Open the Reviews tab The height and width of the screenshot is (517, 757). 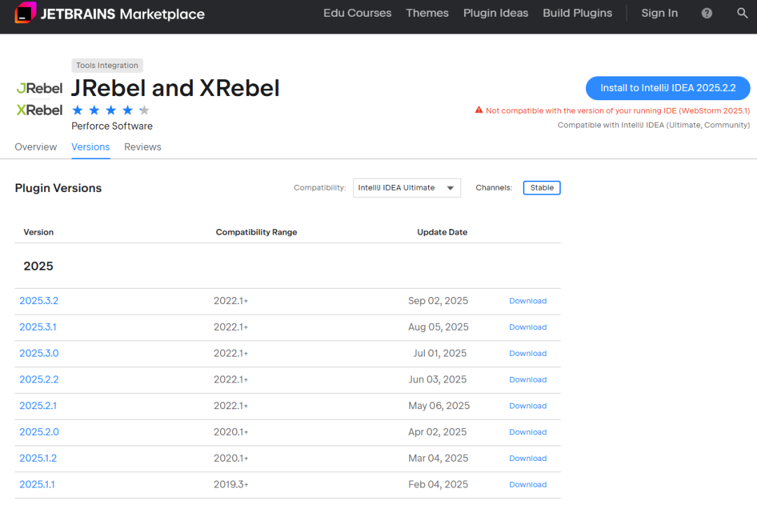pos(142,147)
